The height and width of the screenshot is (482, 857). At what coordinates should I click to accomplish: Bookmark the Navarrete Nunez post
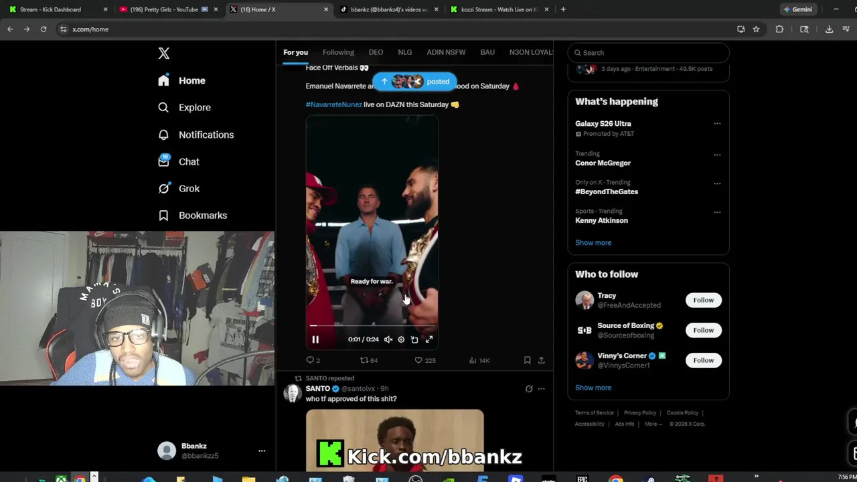click(527, 360)
